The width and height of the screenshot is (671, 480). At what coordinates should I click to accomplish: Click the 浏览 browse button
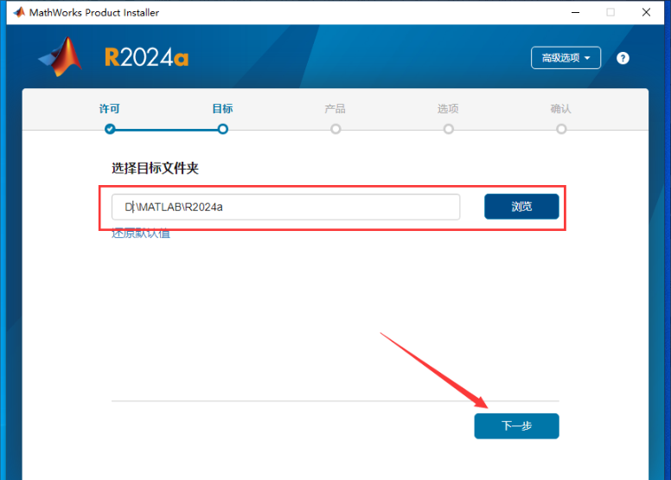(x=521, y=207)
